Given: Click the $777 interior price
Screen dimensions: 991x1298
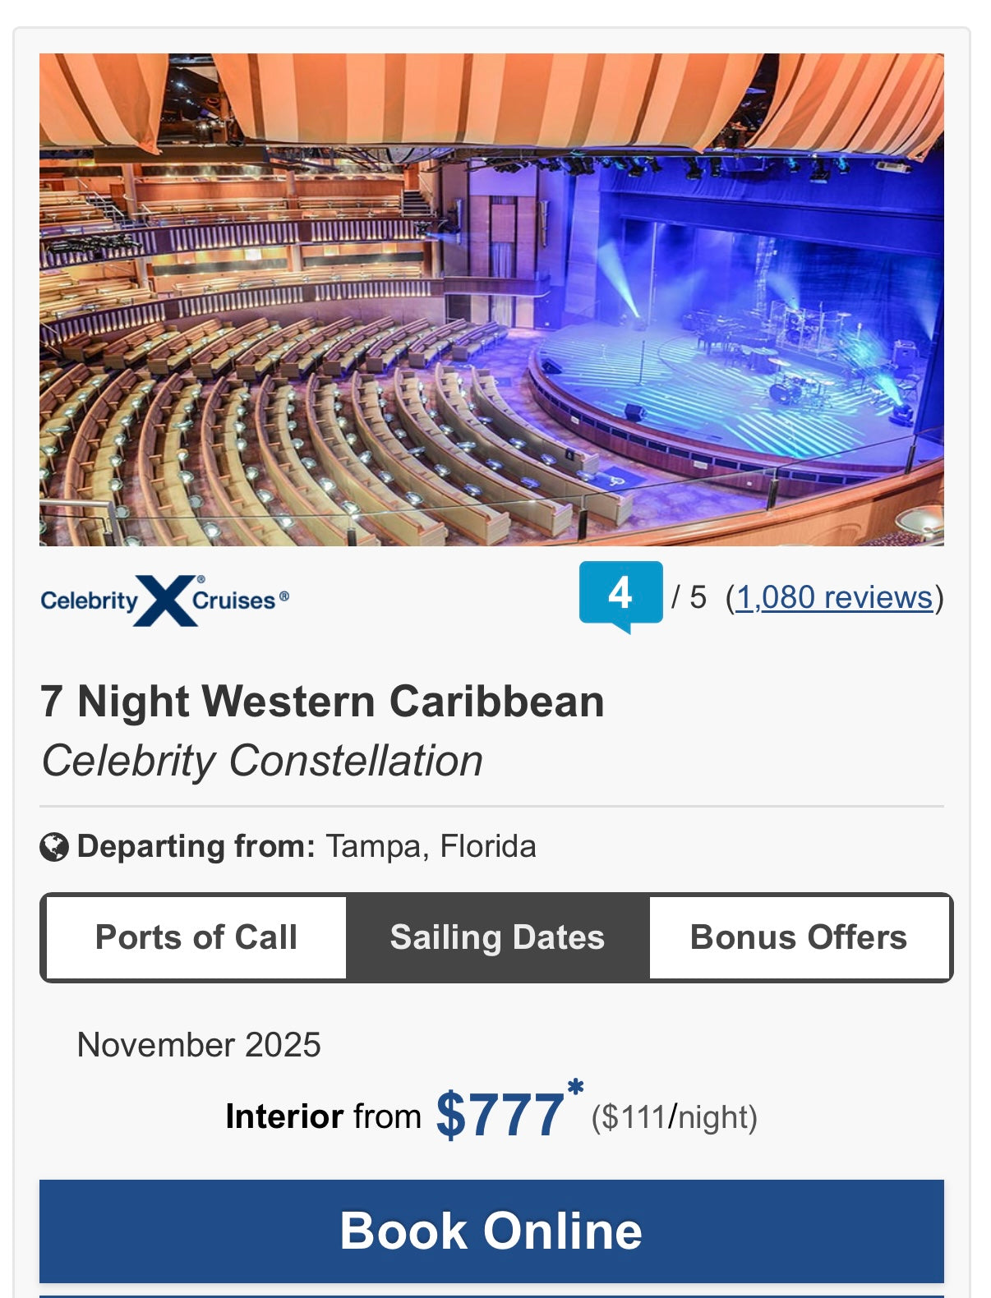Looking at the screenshot, I should (x=499, y=1116).
